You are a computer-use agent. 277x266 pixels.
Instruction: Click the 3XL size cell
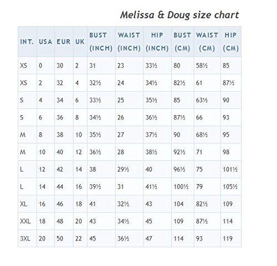tap(27, 238)
